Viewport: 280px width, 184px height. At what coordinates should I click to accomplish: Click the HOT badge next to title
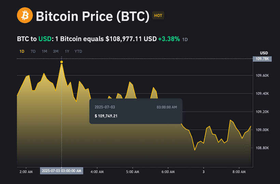coord(158,15)
